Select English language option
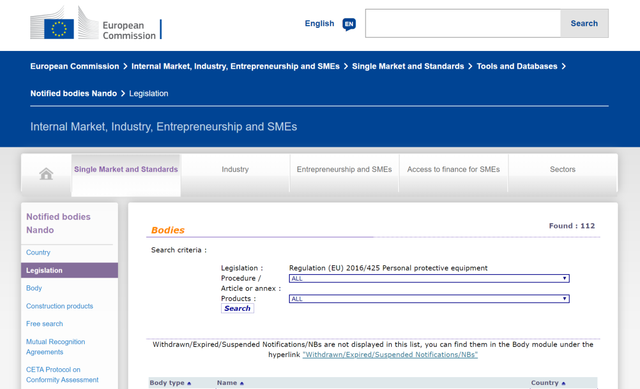This screenshot has height=389, width=640. [319, 24]
